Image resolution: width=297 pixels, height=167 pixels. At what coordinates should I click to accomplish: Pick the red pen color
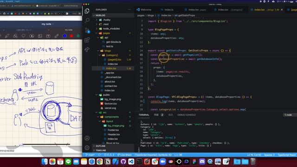point(71,36)
